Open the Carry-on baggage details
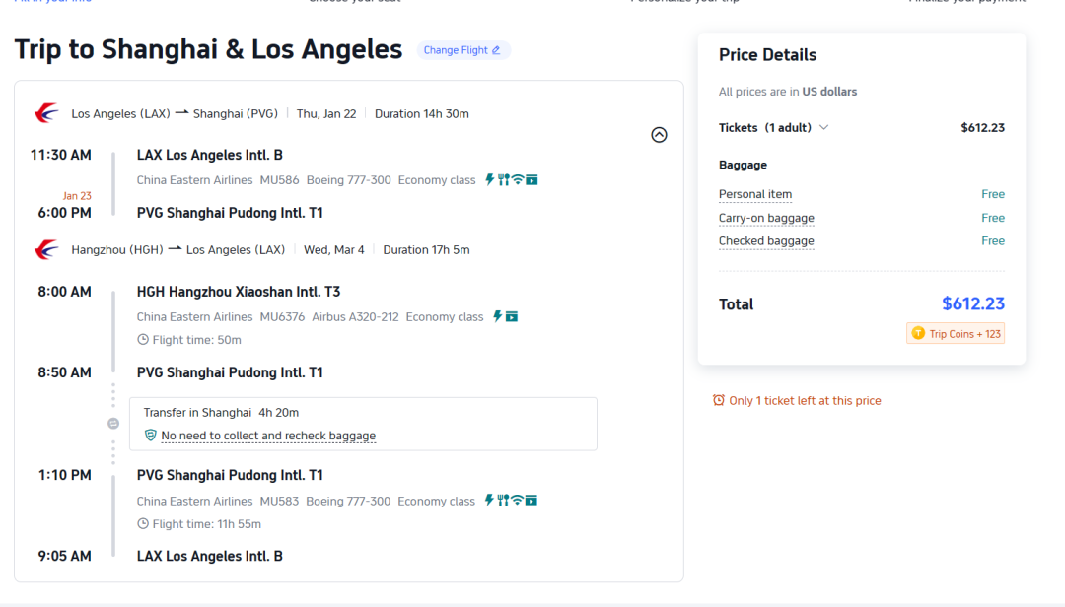The width and height of the screenshot is (1065, 607). click(766, 218)
